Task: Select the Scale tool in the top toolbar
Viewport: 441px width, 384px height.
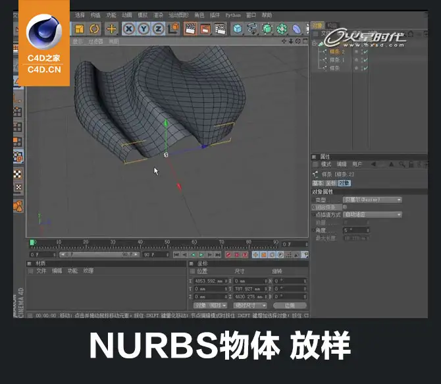Action: click(x=80, y=29)
